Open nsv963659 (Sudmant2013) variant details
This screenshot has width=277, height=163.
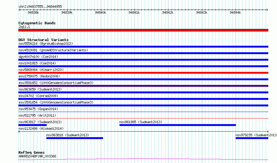143,92
